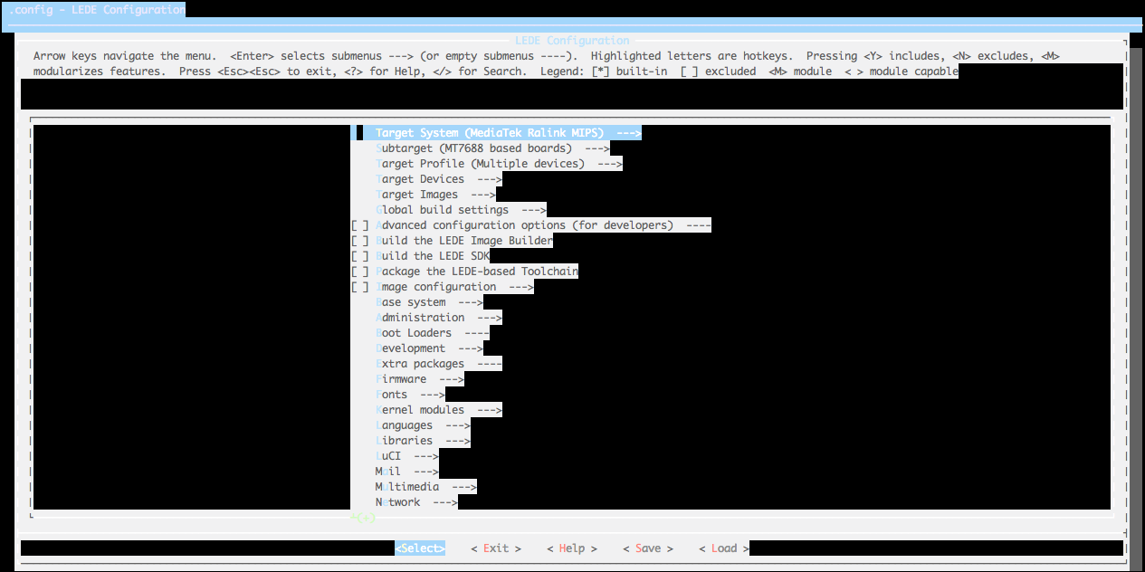
Task: Enable Package the LEDE-based Toolchain checkbox
Action: point(359,272)
